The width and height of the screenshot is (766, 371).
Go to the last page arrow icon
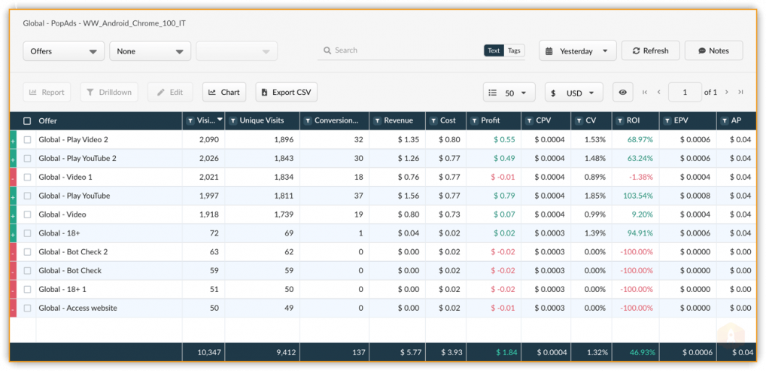click(740, 93)
